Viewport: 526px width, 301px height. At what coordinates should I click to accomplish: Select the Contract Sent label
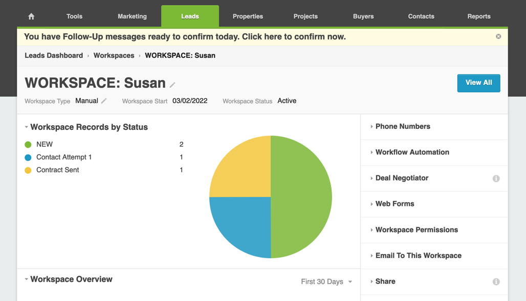[x=57, y=170]
